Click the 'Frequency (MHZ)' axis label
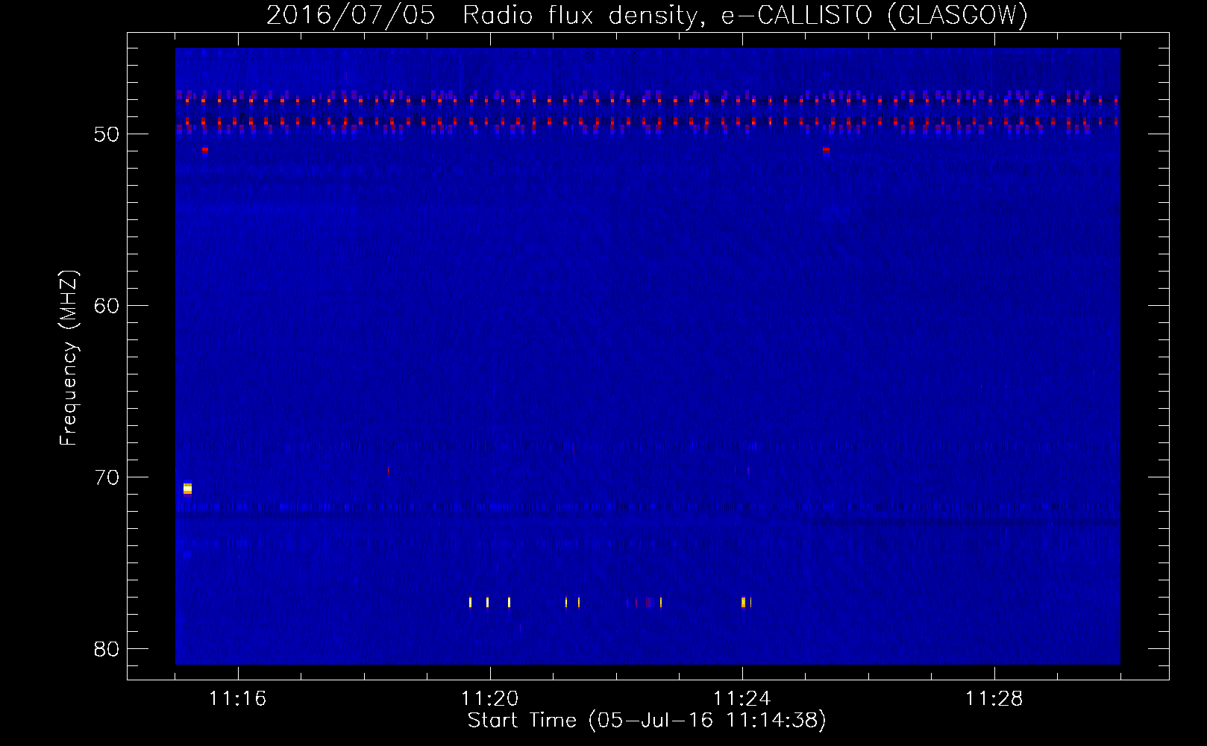1207x746 pixels. [68, 358]
